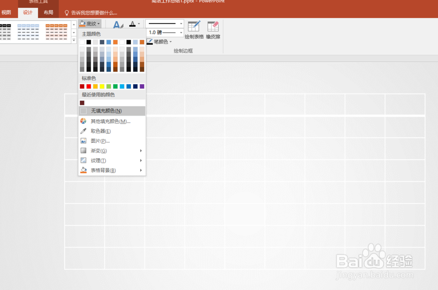Pick the purple standard color swatch
Screen dimensions: 438x290
(x=142, y=86)
